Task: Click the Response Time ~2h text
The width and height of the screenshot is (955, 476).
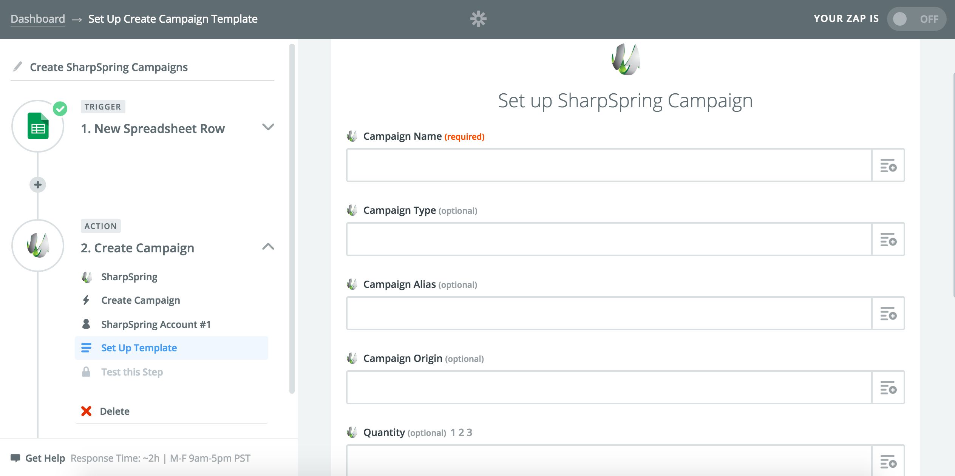Action: [115, 458]
